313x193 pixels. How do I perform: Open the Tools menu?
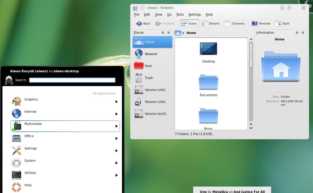pos(180,14)
